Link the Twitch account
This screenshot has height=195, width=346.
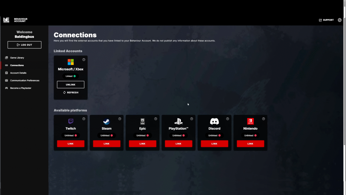pos(71,144)
